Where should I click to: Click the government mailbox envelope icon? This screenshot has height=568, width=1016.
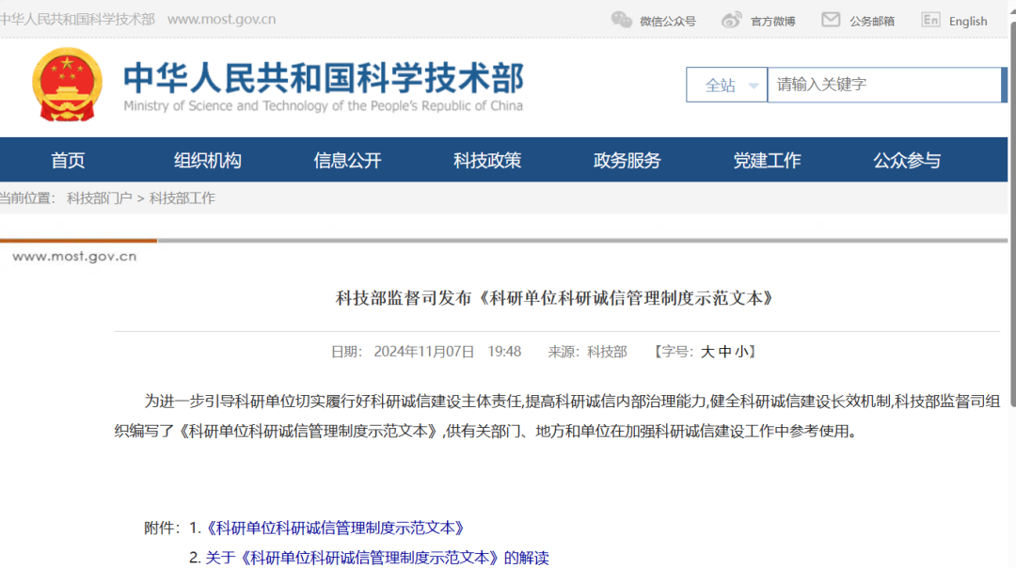click(831, 20)
